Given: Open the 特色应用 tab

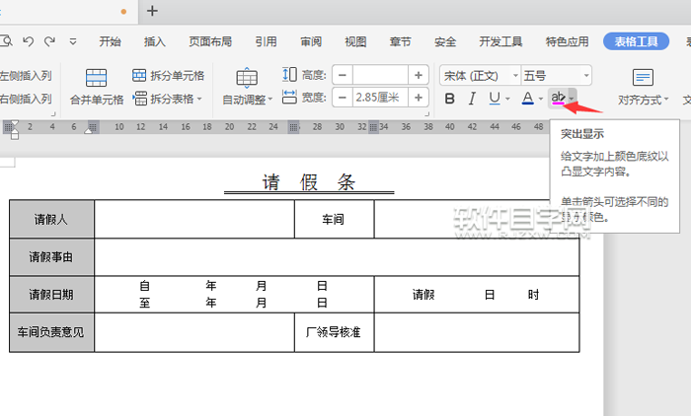Looking at the screenshot, I should click(x=568, y=41).
